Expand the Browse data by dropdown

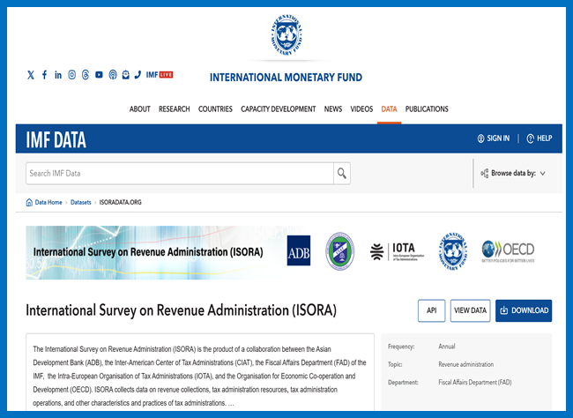coord(514,174)
